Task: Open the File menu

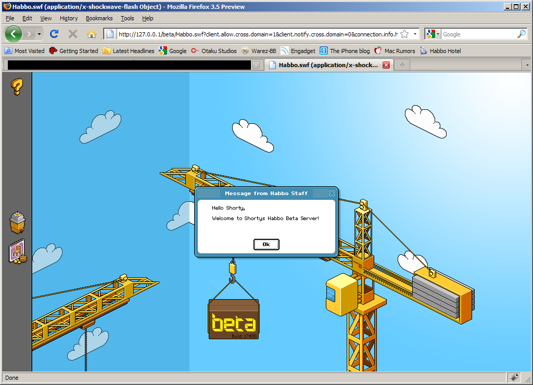Action: click(10, 18)
